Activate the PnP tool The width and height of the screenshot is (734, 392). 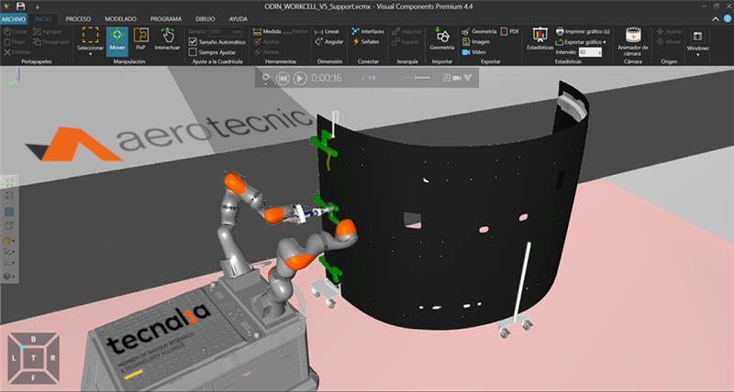point(140,39)
